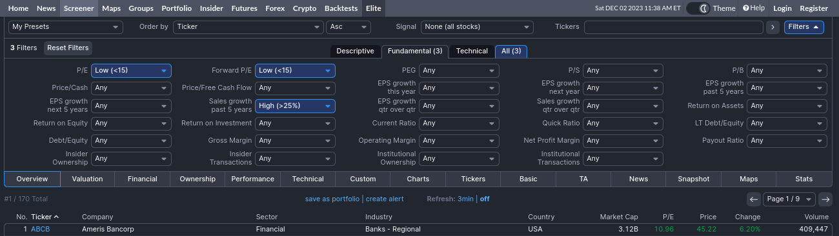Open the Portfolio menu item
Image resolution: width=839 pixels, height=236 pixels.
177,8
